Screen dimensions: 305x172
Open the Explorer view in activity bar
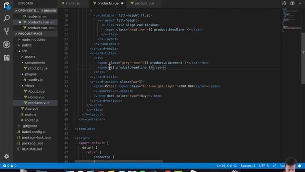coord(6,5)
